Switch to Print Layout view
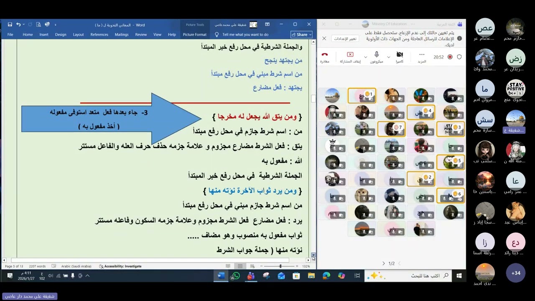The image size is (535, 301). pos(240,266)
